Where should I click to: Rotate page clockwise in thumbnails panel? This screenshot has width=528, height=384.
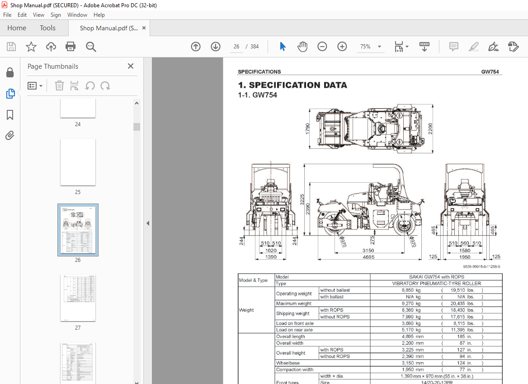pyautogui.click(x=105, y=85)
